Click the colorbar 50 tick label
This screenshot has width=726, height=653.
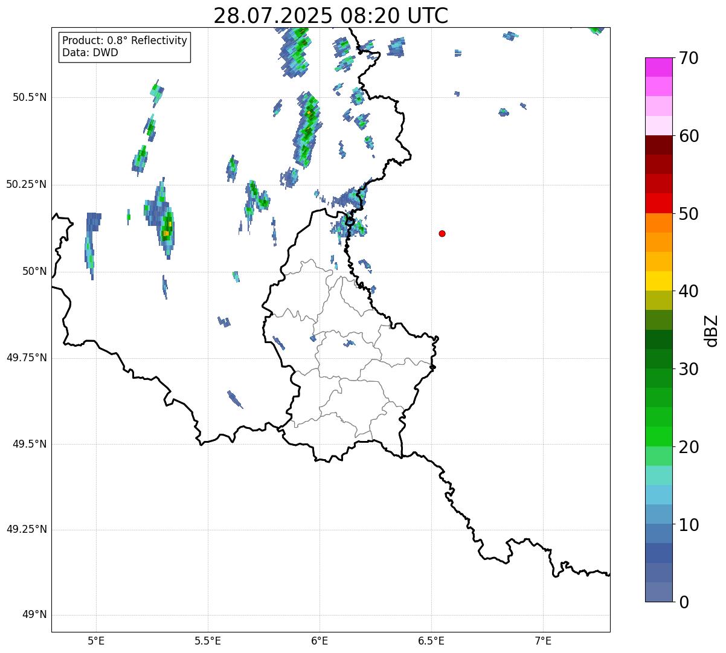689,214
